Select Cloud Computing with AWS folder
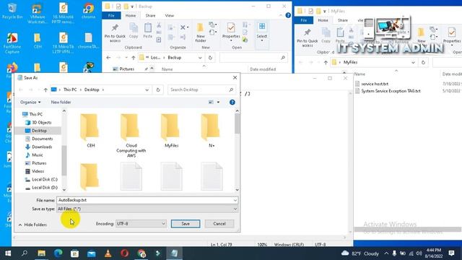The width and height of the screenshot is (462, 260). coord(131,136)
